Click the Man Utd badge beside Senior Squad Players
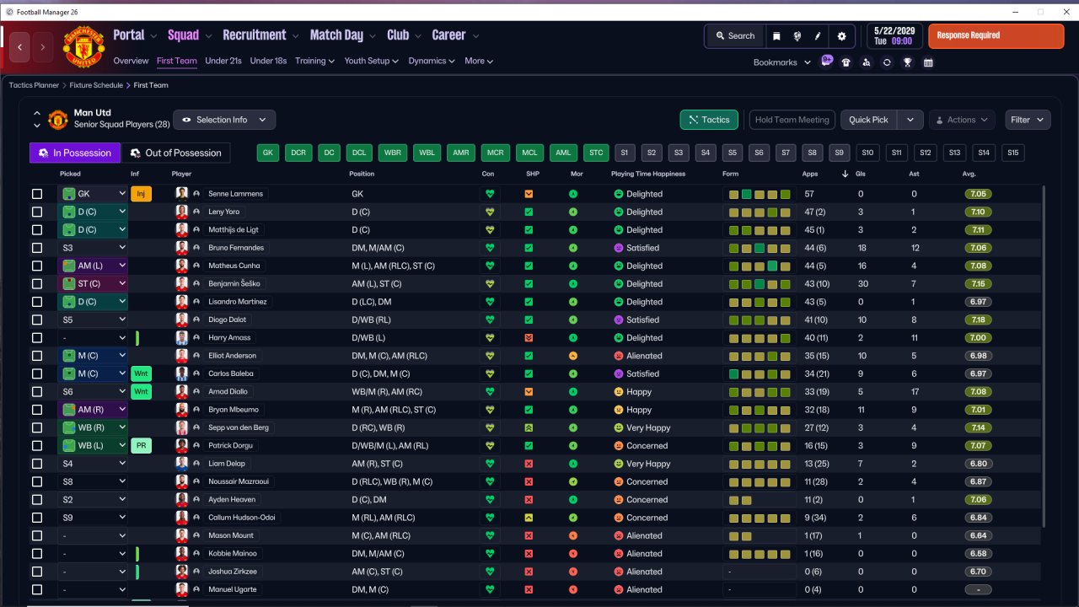Viewport: 1079px width, 607px height. 58,120
